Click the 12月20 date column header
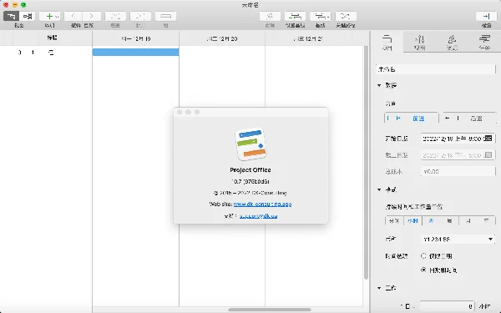Image resolution: width=501 pixels, height=313 pixels. coord(222,38)
